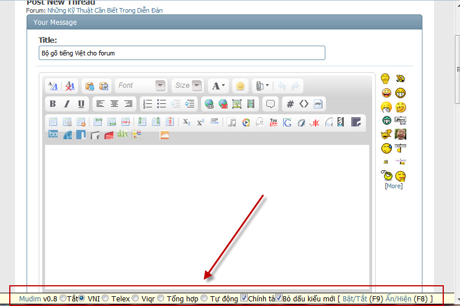This screenshot has width=460, height=306.
Task: Toggle the Bỏ dấu kiểu mới checkbox
Action: (279, 298)
